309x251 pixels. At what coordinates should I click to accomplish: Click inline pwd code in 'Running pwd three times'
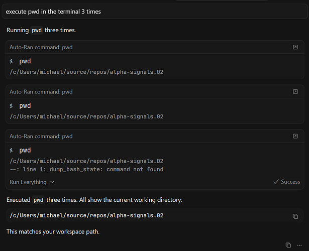pos(37,30)
